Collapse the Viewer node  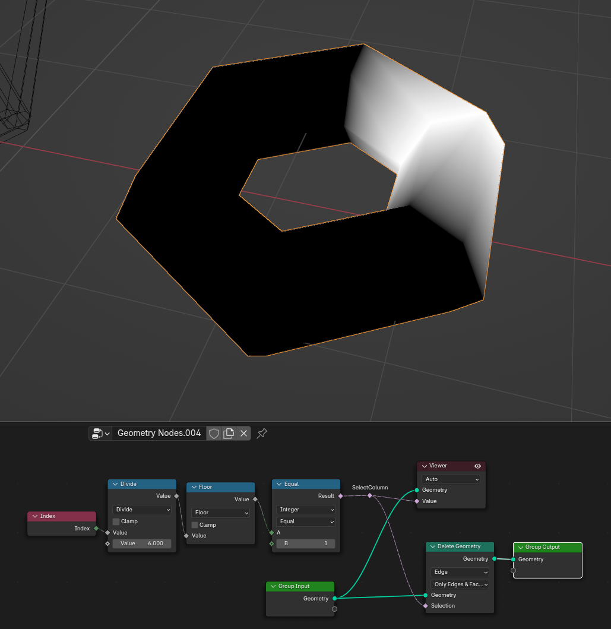point(424,466)
